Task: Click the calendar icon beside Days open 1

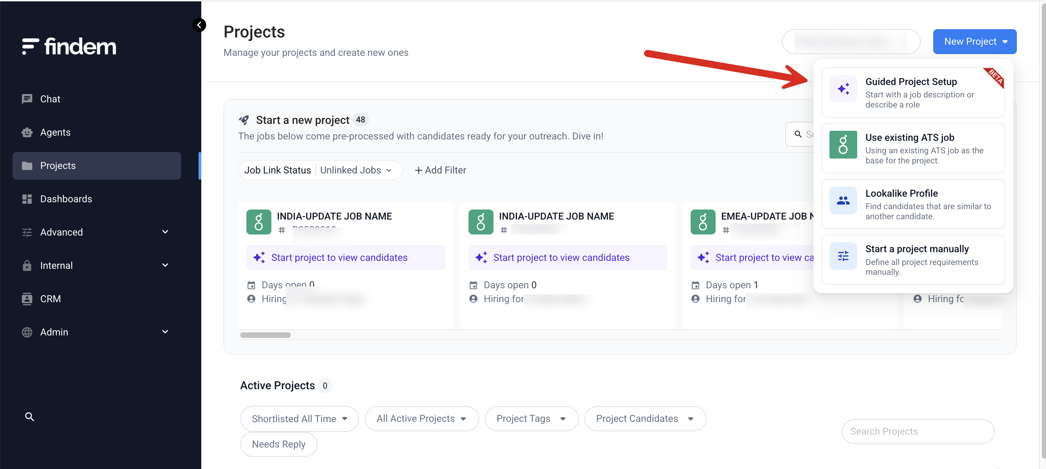Action: [x=695, y=285]
